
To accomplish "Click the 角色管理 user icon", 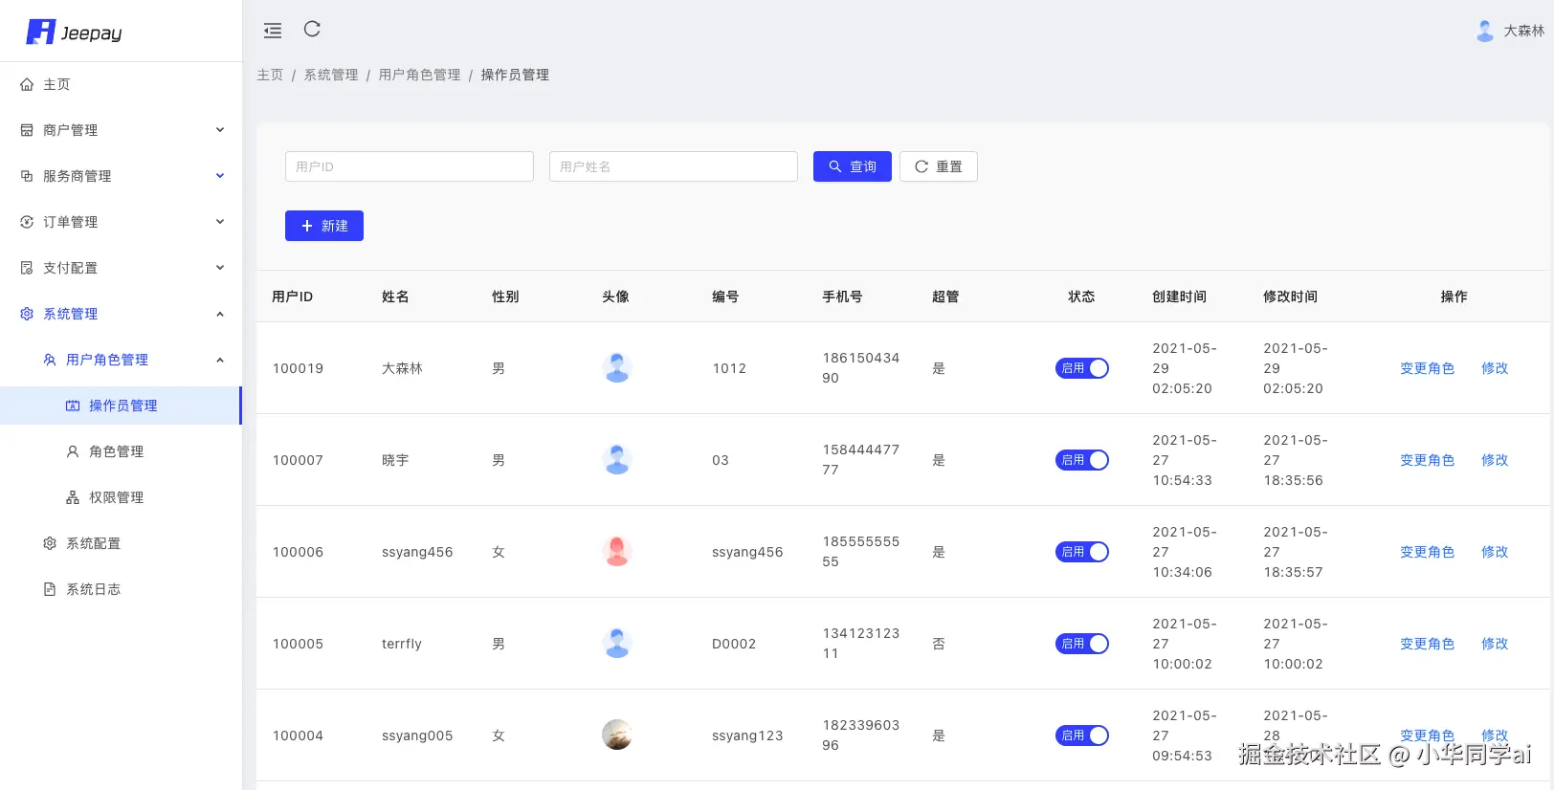I will pos(73,451).
